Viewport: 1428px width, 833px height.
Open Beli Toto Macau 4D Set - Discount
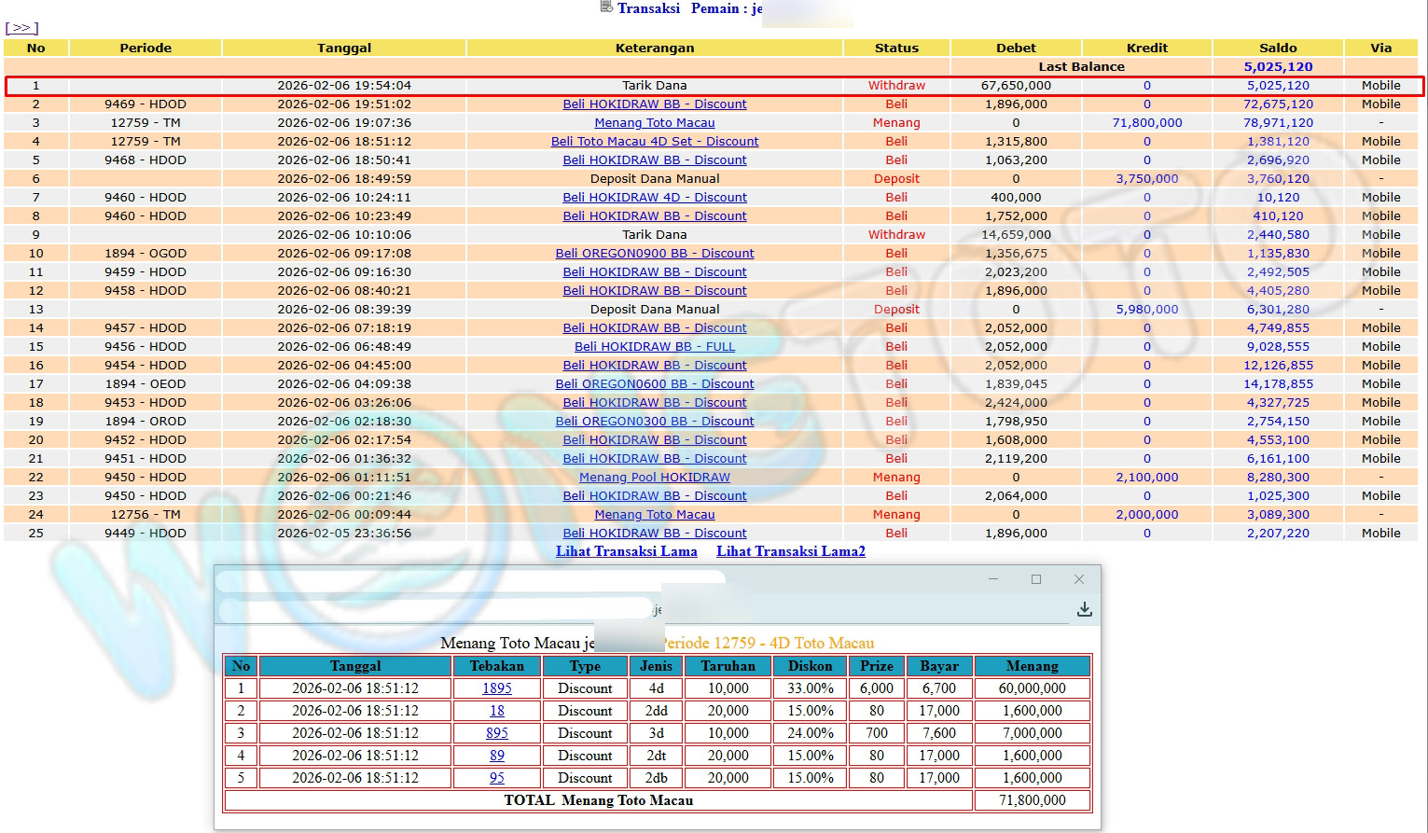click(x=654, y=142)
